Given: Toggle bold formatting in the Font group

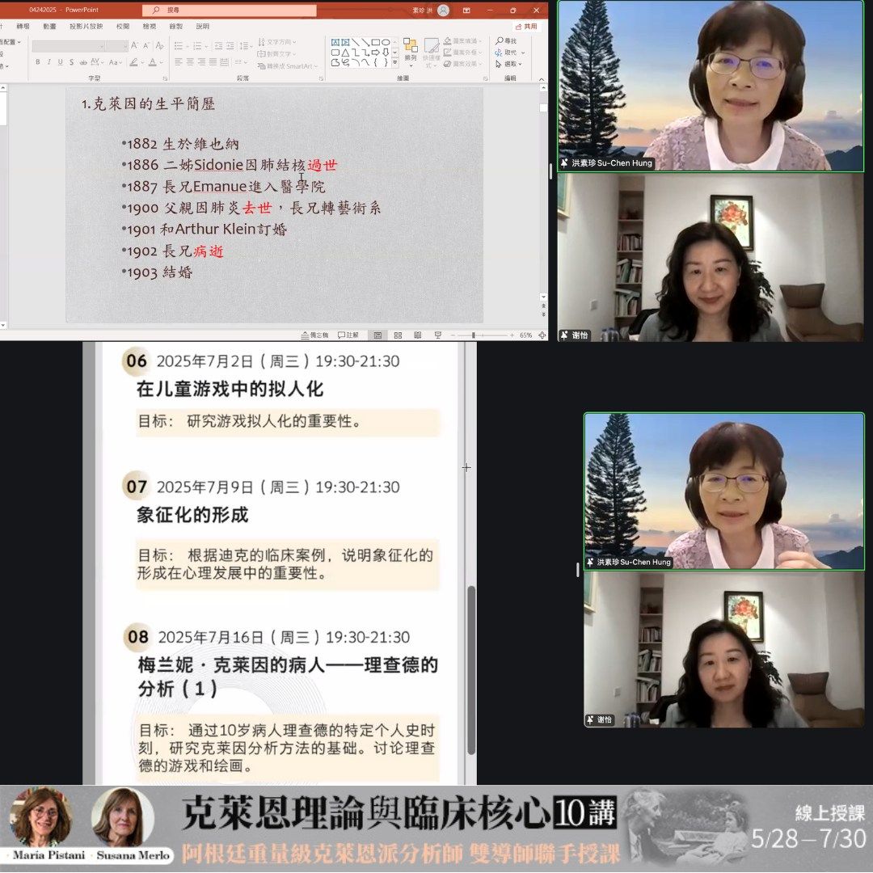Looking at the screenshot, I should (x=37, y=62).
